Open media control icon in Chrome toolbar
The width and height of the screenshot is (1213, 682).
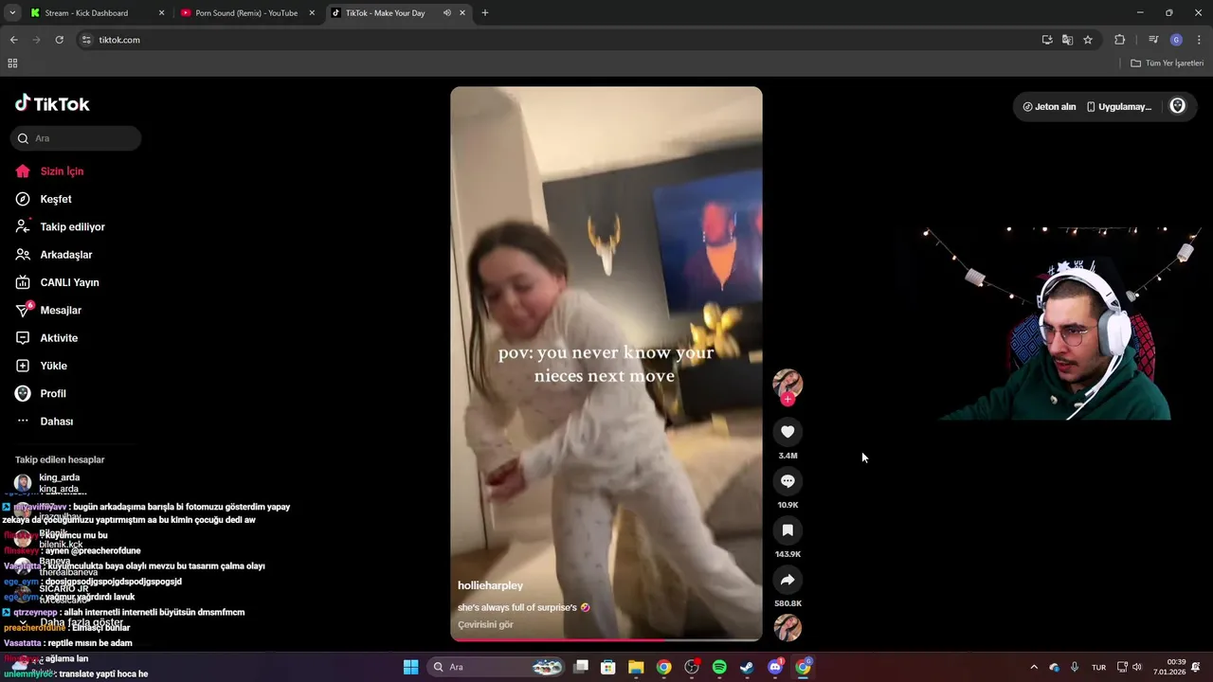pyautogui.click(x=1153, y=40)
